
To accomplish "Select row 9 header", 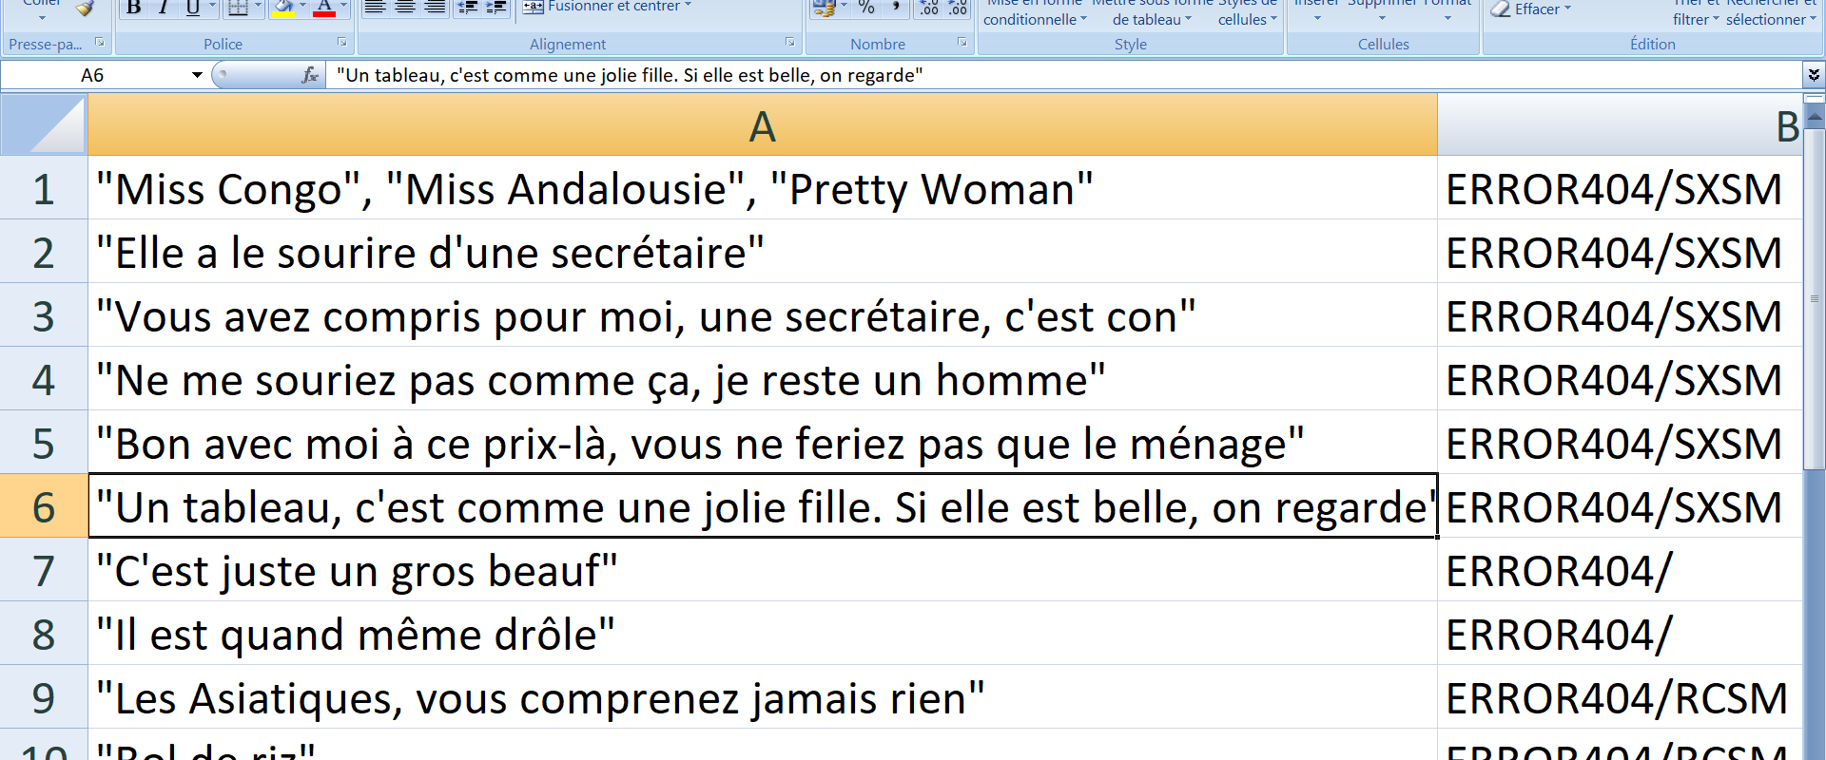I will click(44, 698).
